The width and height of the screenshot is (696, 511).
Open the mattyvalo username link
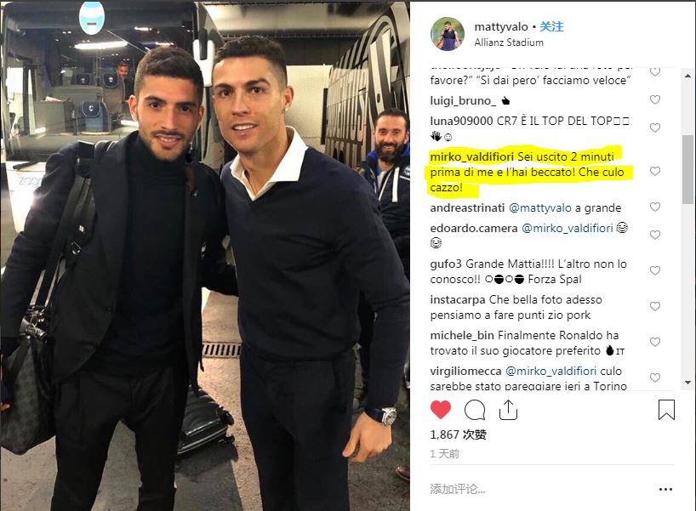pyautogui.click(x=500, y=26)
